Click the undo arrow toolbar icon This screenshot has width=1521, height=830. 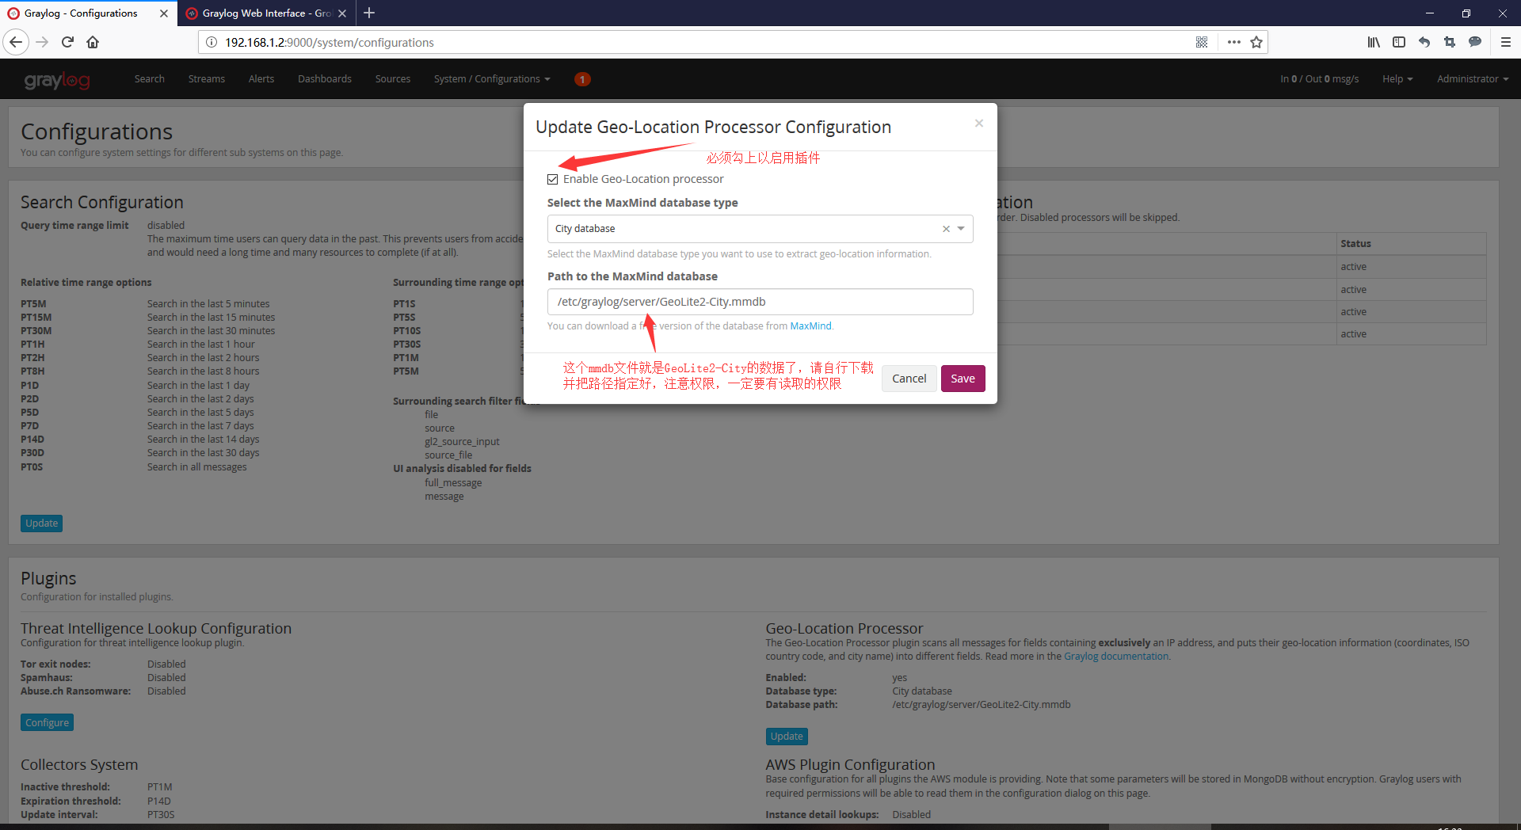[x=1424, y=42]
